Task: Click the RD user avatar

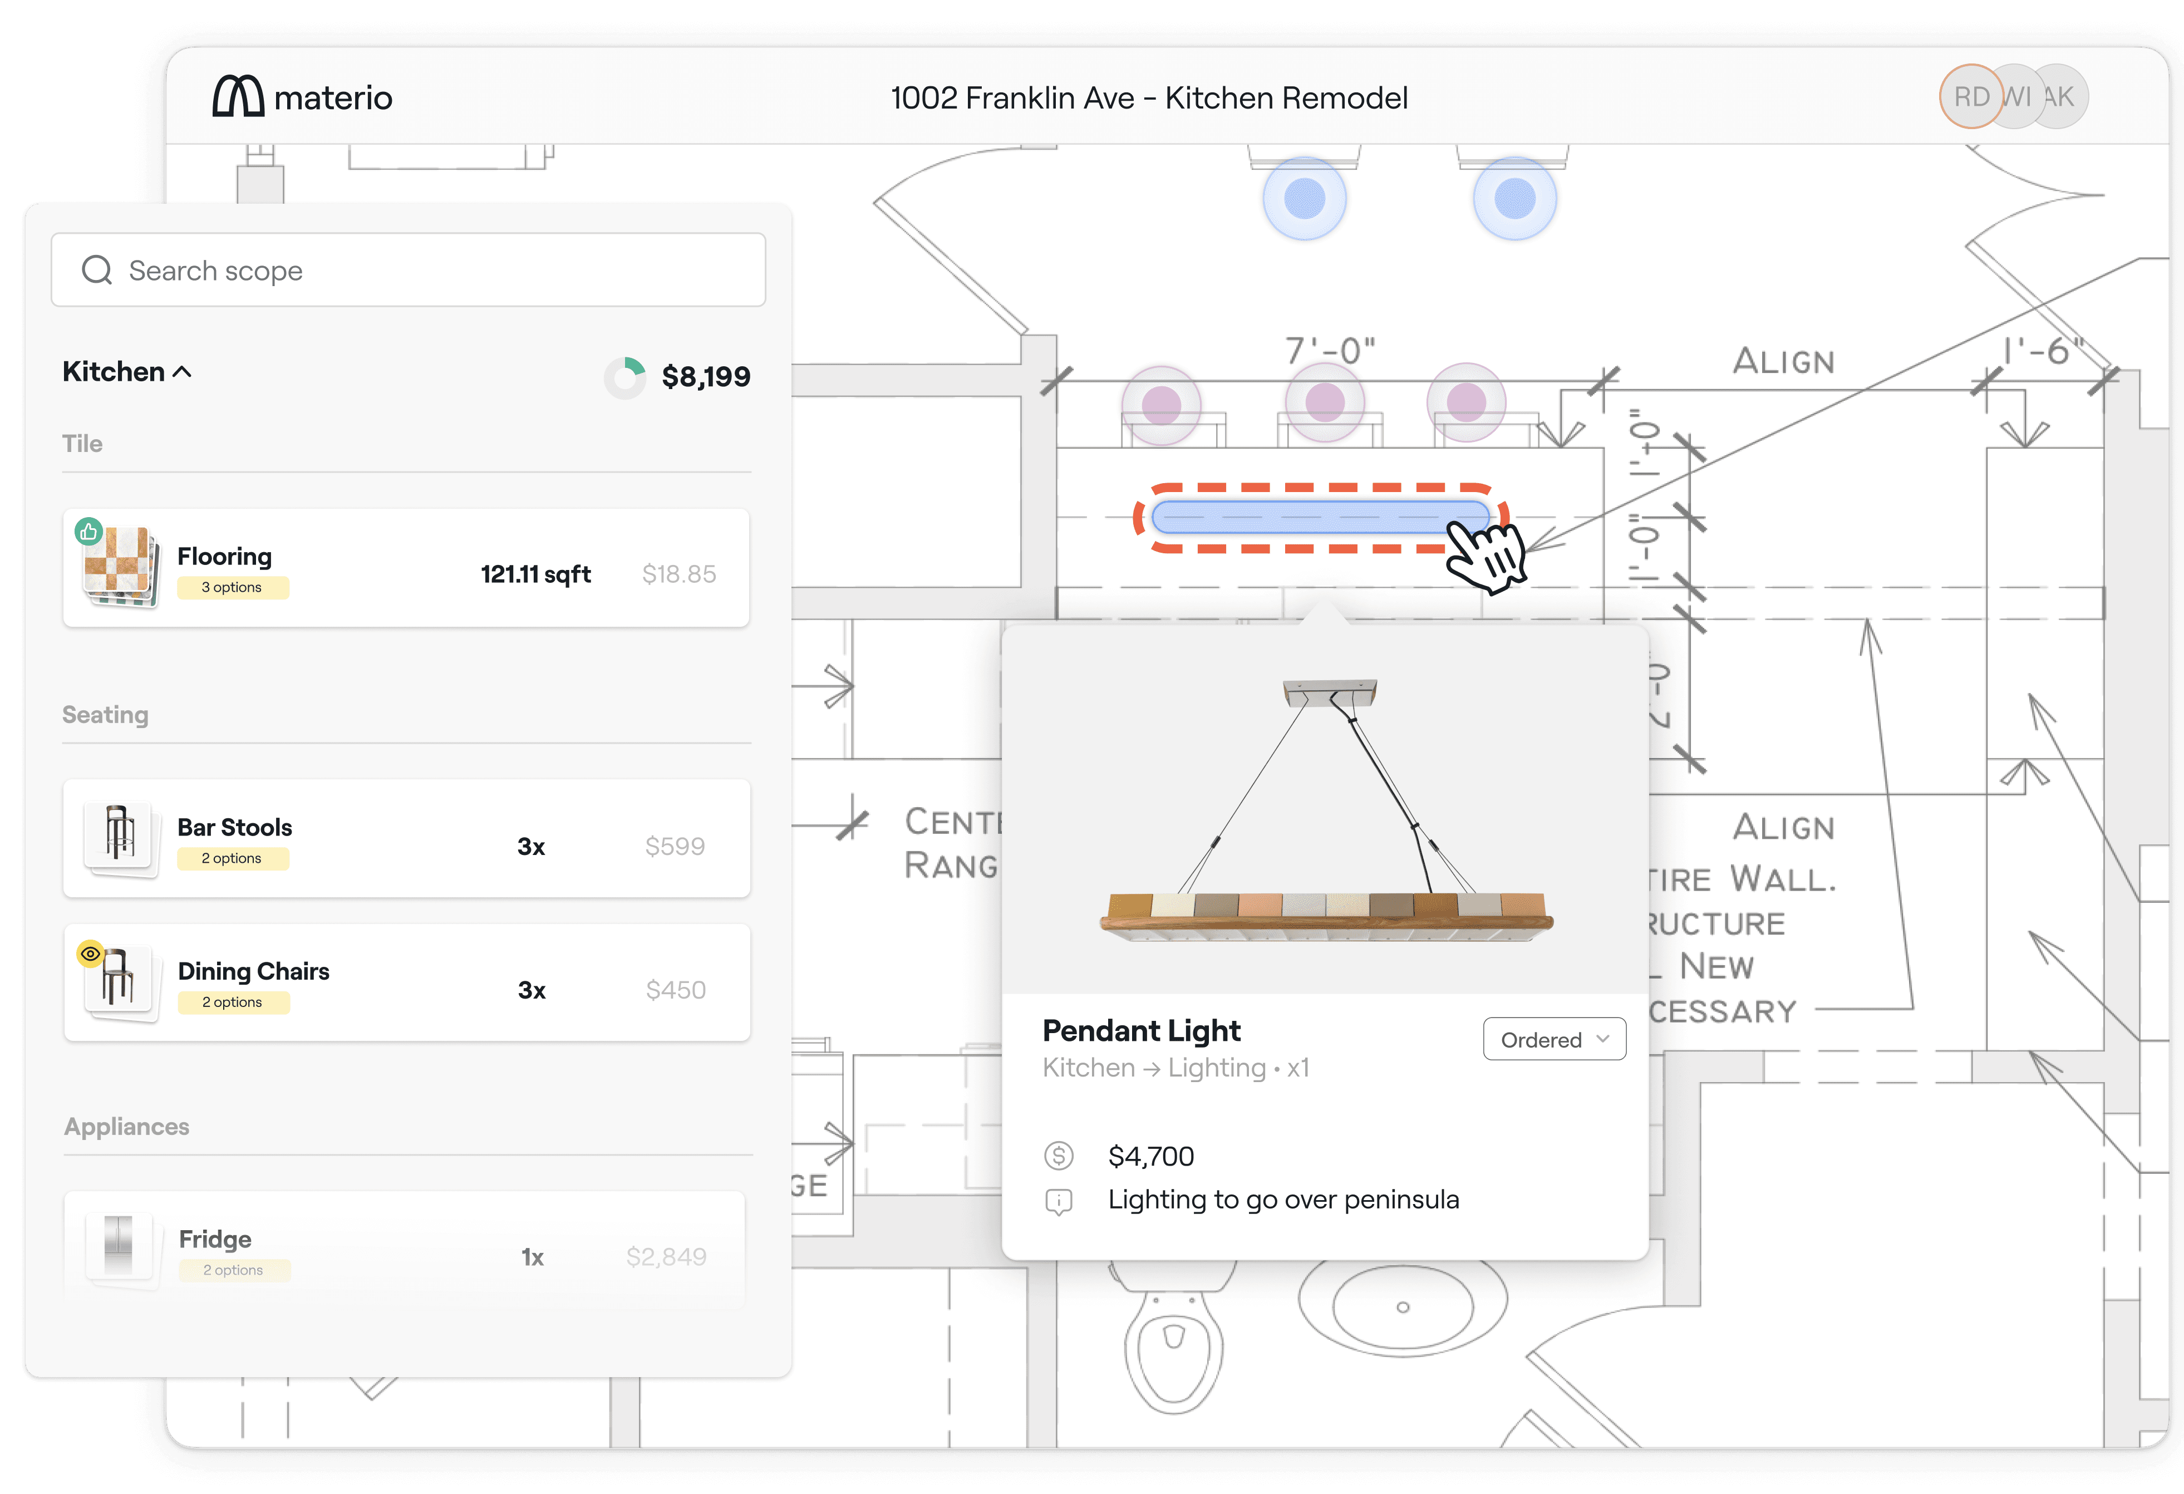Action: tap(1971, 97)
